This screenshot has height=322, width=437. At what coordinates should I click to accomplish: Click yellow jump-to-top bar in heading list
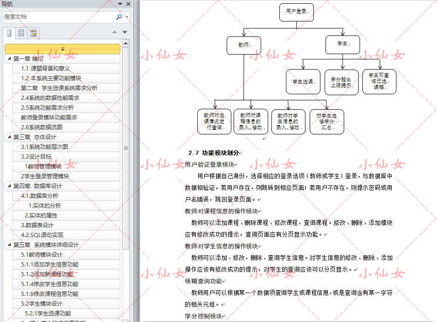click(x=62, y=49)
